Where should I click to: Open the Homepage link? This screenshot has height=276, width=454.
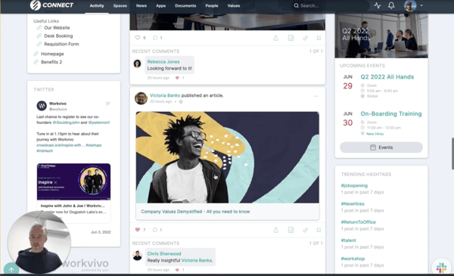52,54
